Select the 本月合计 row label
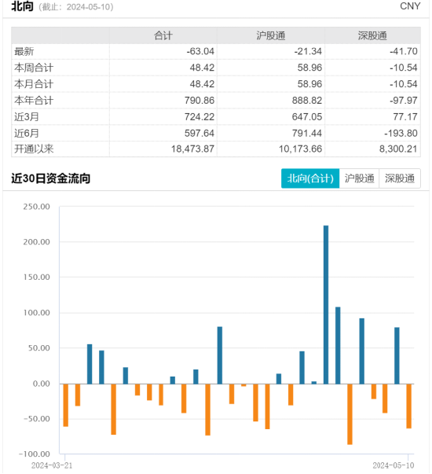Image resolution: width=432 pixels, height=474 pixels. (34, 84)
